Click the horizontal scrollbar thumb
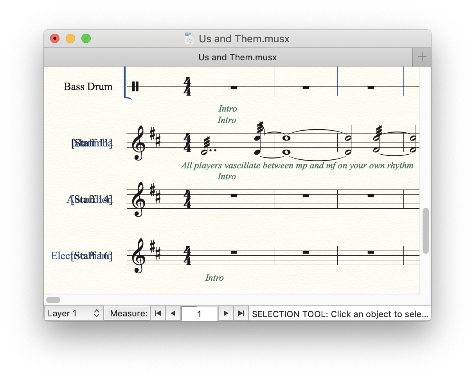Viewport: 475px width, 379px height. click(53, 300)
